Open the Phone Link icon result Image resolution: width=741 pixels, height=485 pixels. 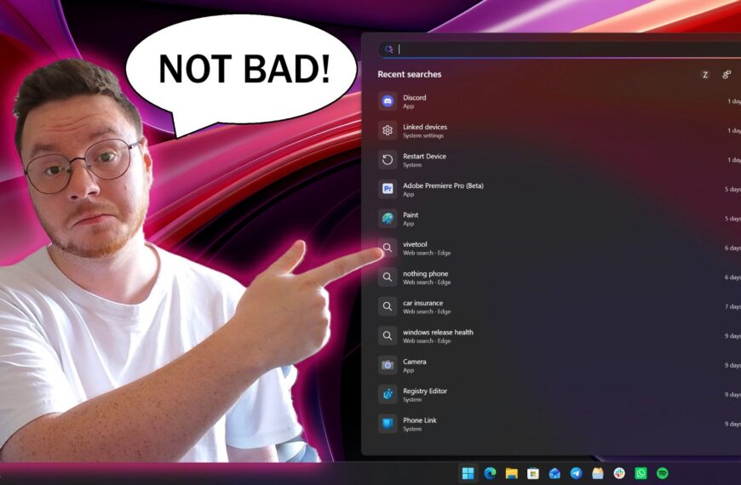(388, 424)
